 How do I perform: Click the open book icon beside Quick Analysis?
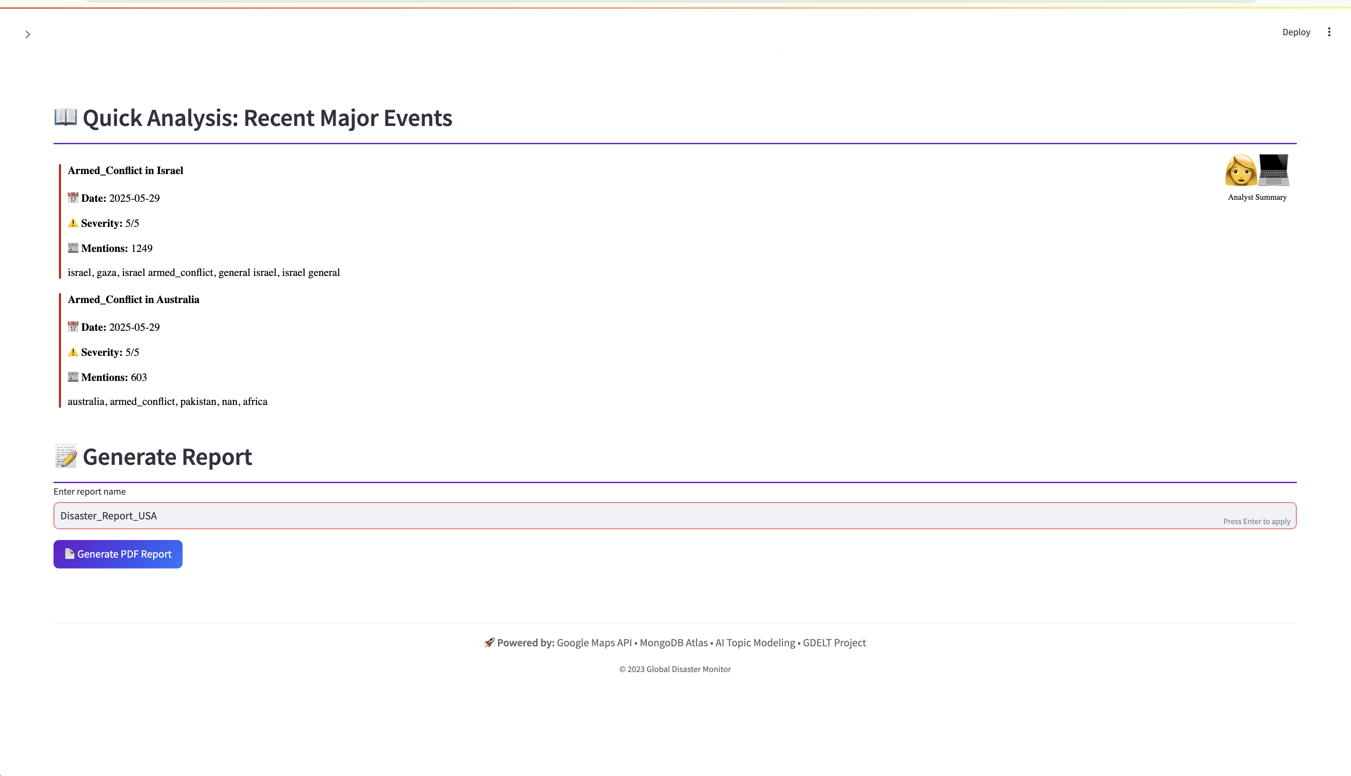tap(66, 117)
